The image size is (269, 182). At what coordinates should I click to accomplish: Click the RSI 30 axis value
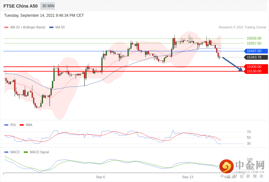[x=249, y=143]
